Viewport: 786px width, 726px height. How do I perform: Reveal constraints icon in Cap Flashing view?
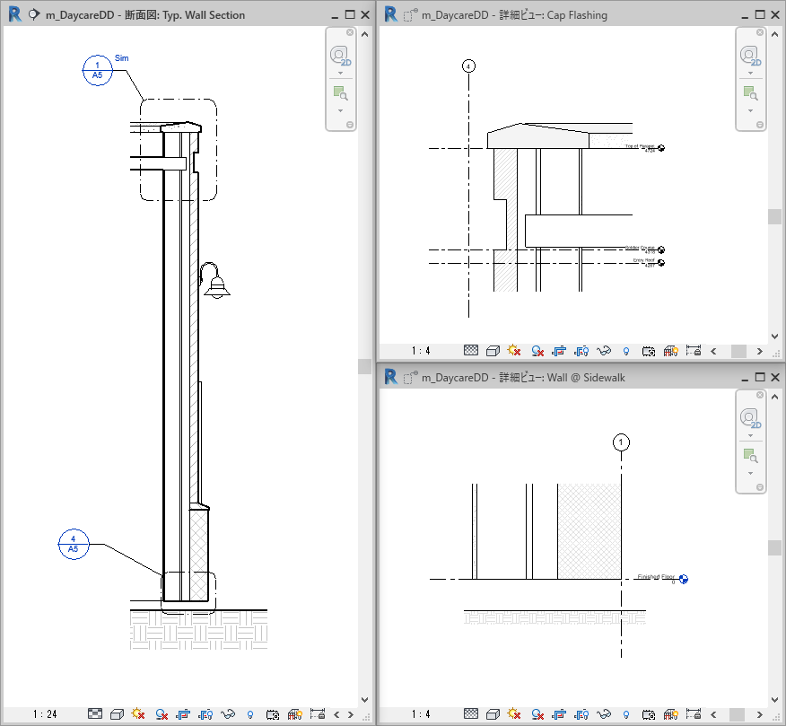[694, 351]
